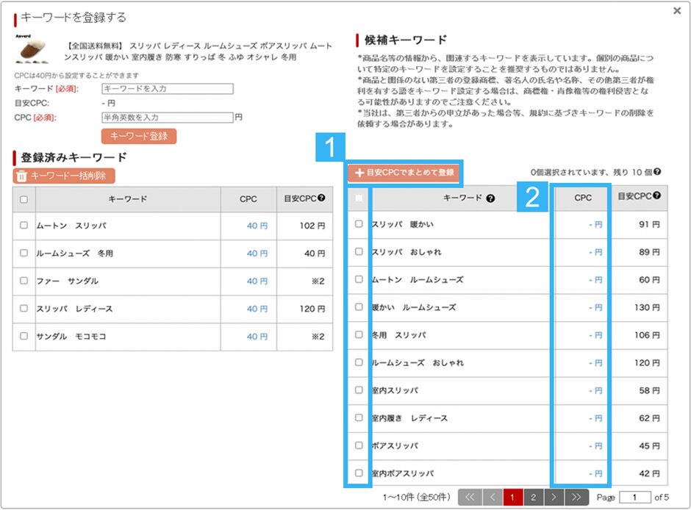691x510 pixels.
Task: Go to the last page of candidates
Action: pyautogui.click(x=580, y=498)
